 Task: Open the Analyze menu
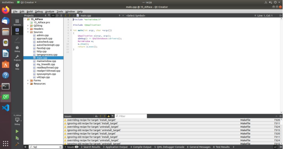pos(49,12)
